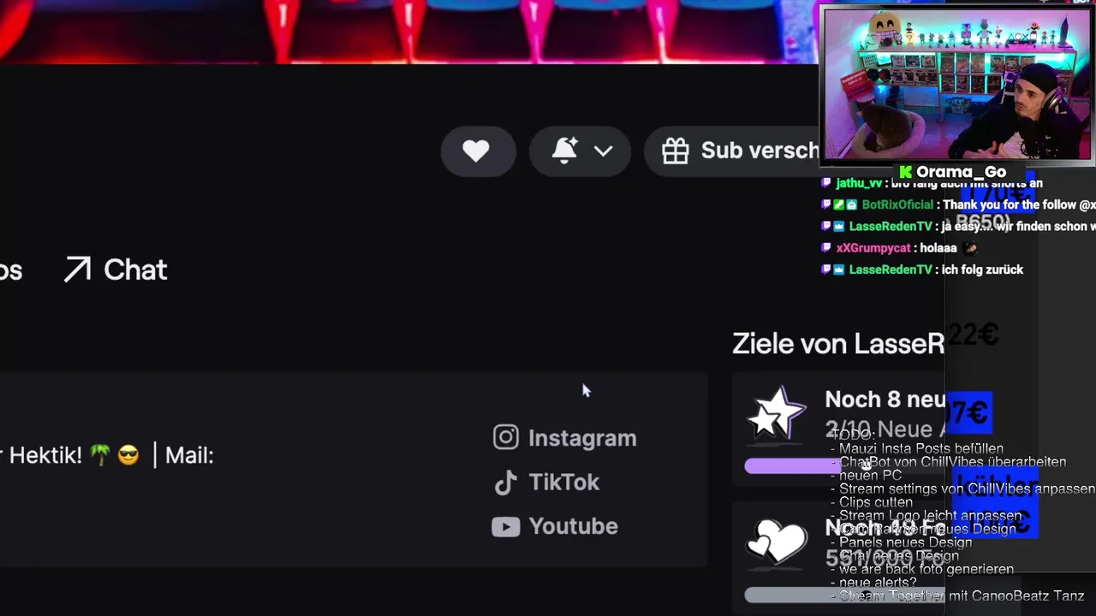Open the pop-out Chat arrow icon
Image resolution: width=1096 pixels, height=616 pixels.
77,270
